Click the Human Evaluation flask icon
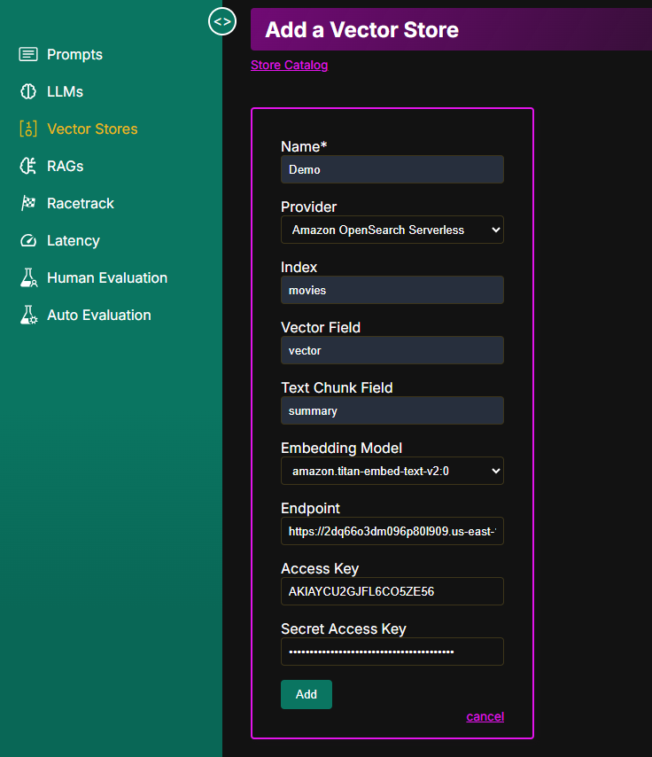 point(28,277)
